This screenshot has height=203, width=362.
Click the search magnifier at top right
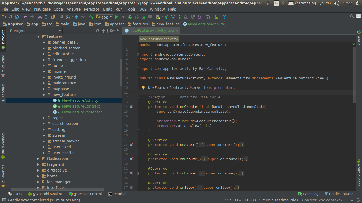click(352, 16)
